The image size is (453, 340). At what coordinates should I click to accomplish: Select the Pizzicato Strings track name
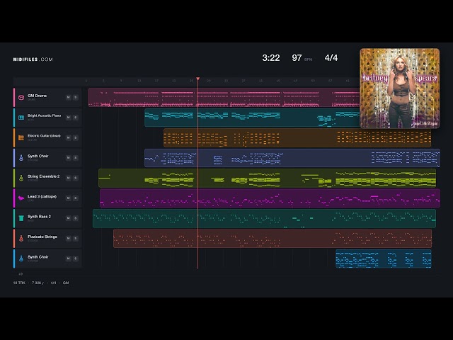coord(42,237)
